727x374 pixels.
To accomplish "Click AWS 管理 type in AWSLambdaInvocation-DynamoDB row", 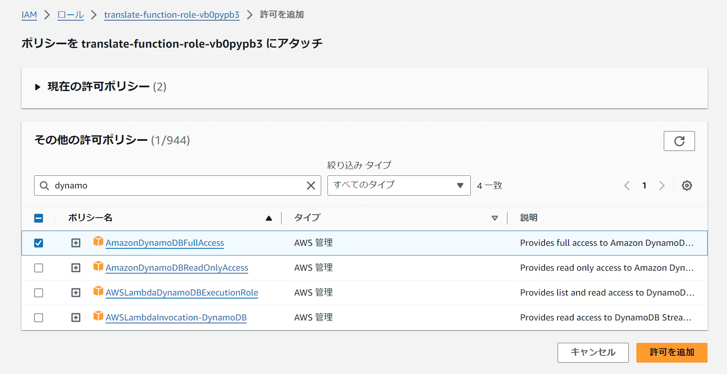I will point(314,317).
